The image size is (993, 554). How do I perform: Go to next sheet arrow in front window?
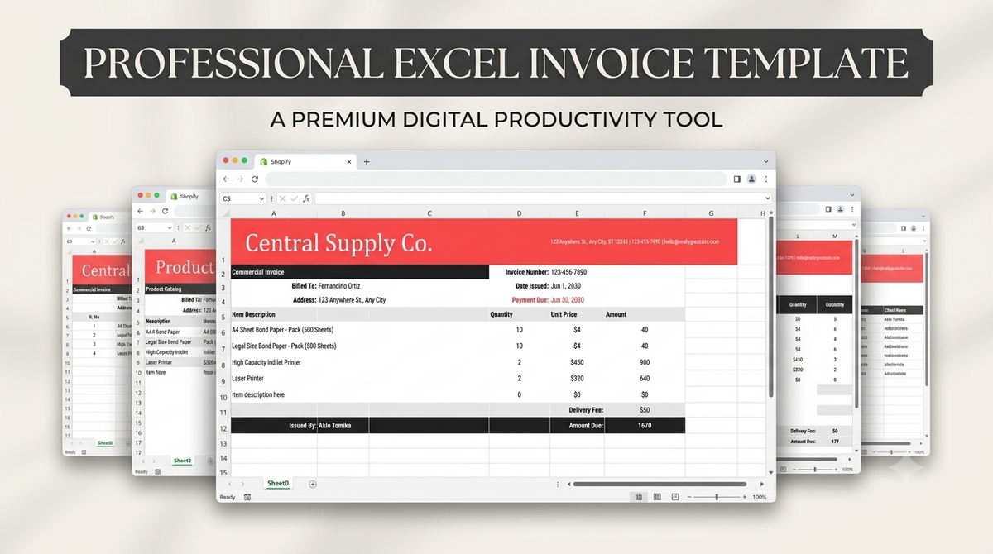pyautogui.click(x=242, y=484)
